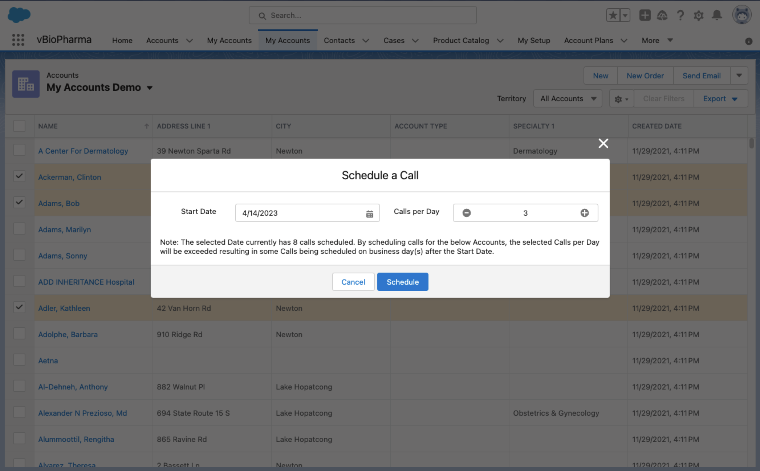Image resolution: width=760 pixels, height=471 pixels.
Task: Expand the My Accounts Demo list view selector
Action: click(x=150, y=88)
